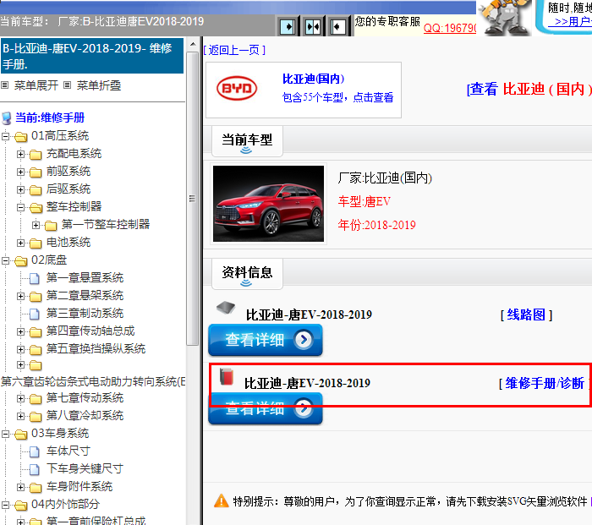Open the 资料信息 tab header
Screen dimensions: 592x525
pos(247,274)
